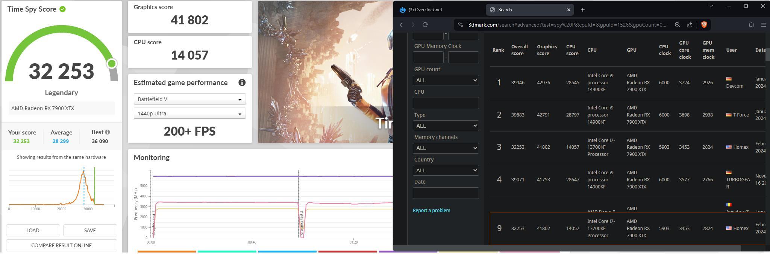This screenshot has height=254, width=770.
Task: Click the info icon beside Estimated game performance
Action: [x=242, y=82]
